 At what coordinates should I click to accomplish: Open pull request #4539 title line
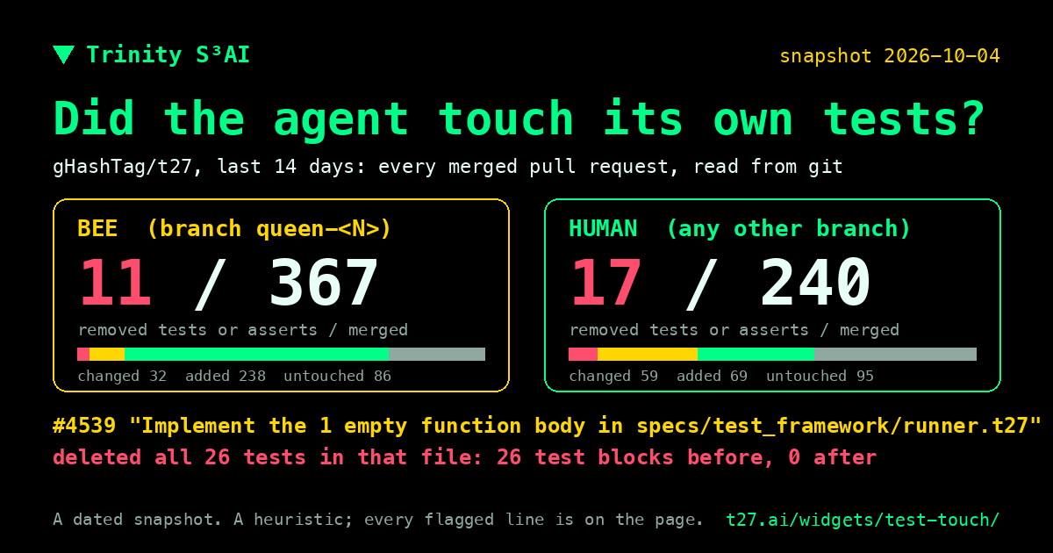coord(548,427)
